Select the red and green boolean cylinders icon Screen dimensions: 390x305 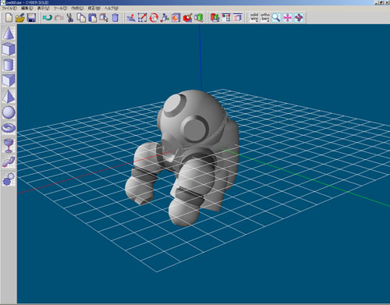pyautogui.click(x=214, y=18)
